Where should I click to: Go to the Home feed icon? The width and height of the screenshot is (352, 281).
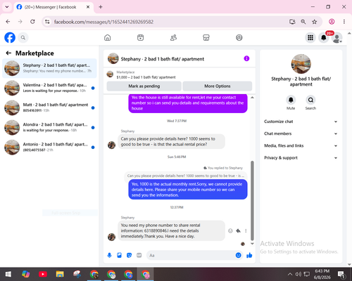click(x=108, y=37)
